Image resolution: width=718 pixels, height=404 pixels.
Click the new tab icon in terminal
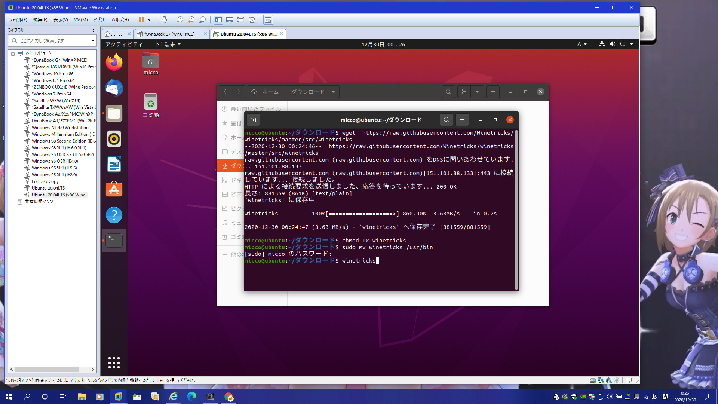(x=253, y=120)
